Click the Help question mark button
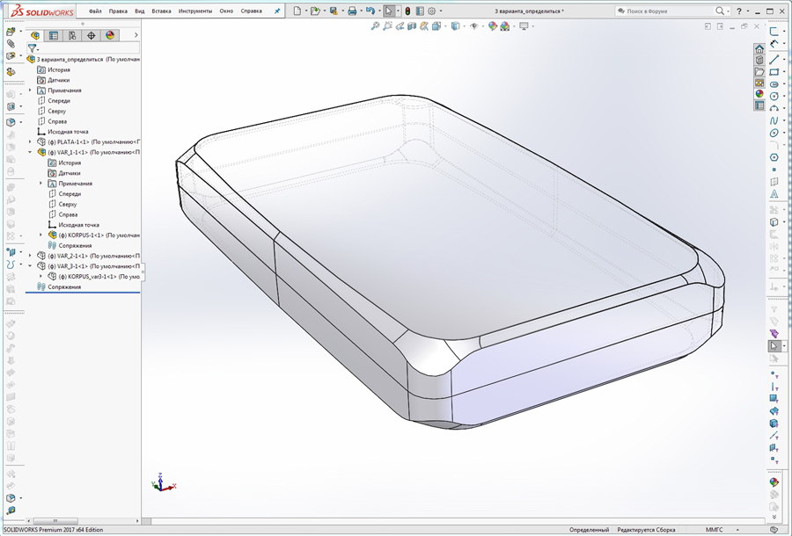Image resolution: width=792 pixels, height=536 pixels. pyautogui.click(x=739, y=11)
